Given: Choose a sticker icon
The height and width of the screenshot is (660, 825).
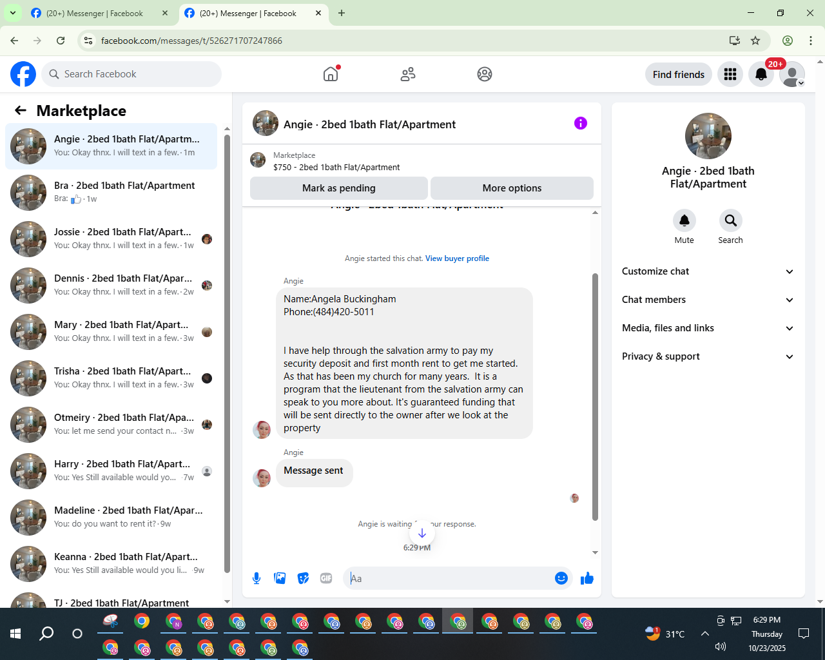Looking at the screenshot, I should coord(303,578).
